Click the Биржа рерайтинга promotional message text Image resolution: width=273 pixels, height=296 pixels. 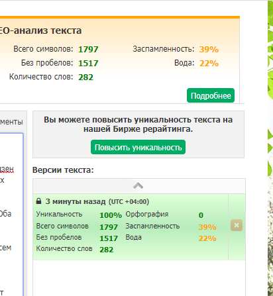point(138,124)
